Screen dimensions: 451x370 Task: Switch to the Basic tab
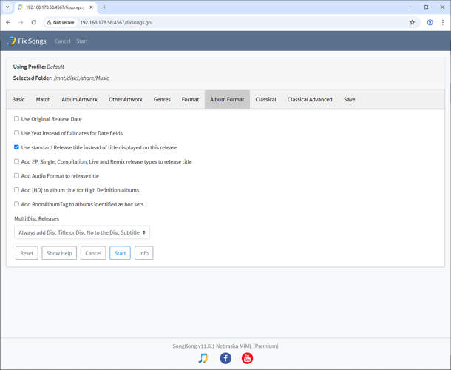[x=18, y=99]
